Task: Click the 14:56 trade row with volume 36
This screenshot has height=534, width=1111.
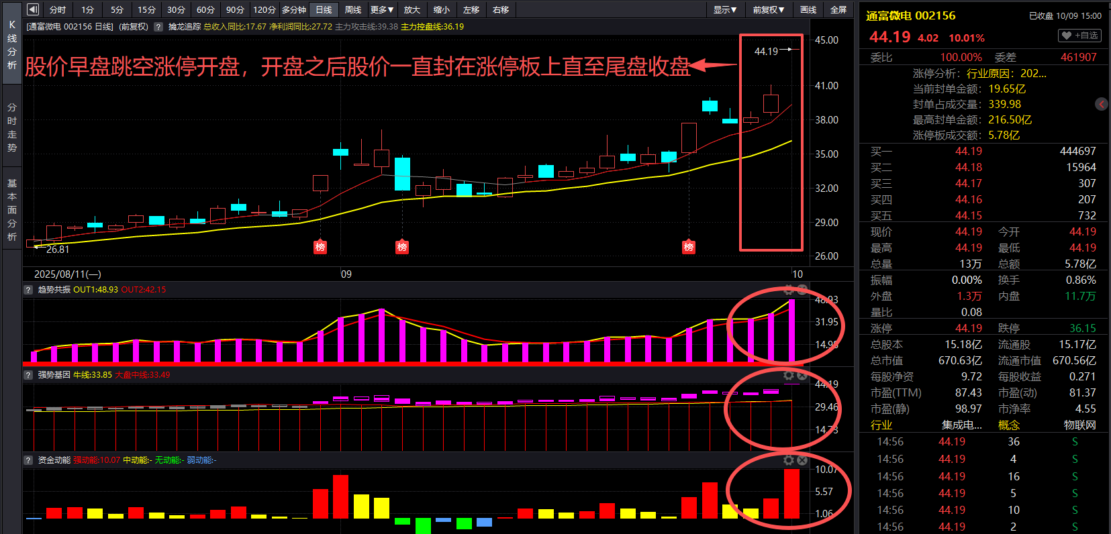Action: (x=983, y=441)
